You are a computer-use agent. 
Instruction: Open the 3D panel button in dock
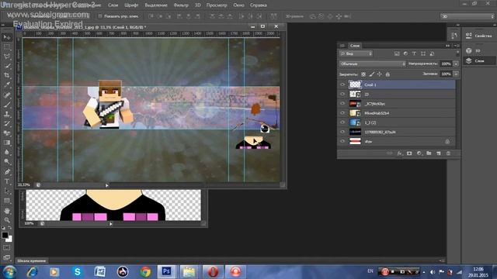tap(478, 50)
